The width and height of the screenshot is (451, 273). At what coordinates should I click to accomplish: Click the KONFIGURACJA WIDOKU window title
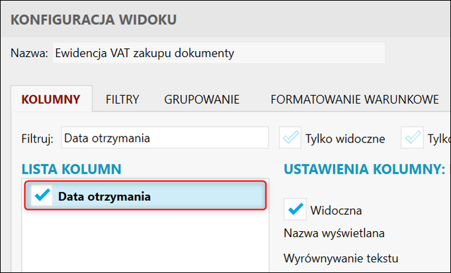click(x=94, y=20)
